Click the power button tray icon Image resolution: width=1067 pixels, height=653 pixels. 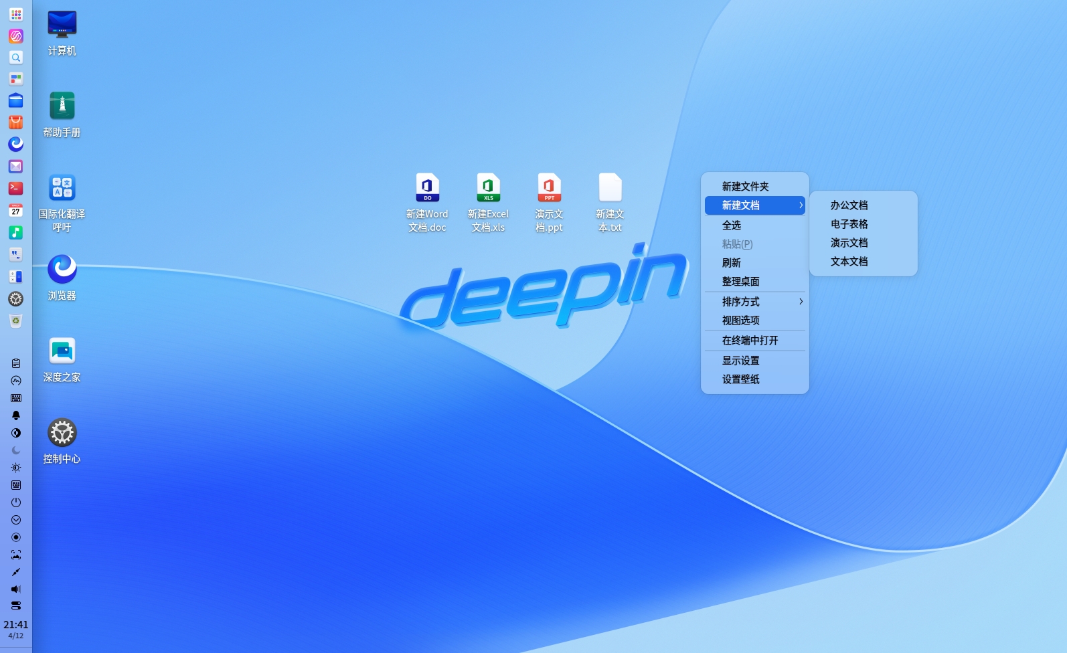(16, 502)
